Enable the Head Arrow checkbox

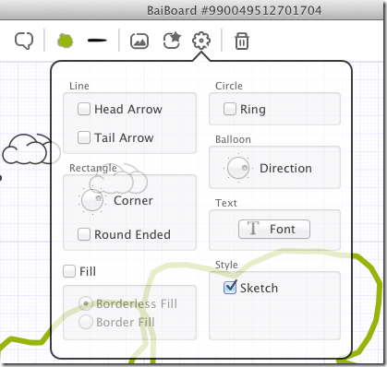[84, 109]
